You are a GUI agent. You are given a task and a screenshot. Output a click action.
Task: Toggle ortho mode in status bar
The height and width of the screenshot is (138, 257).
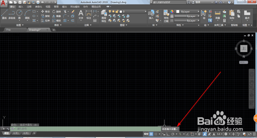tap(168, 134)
